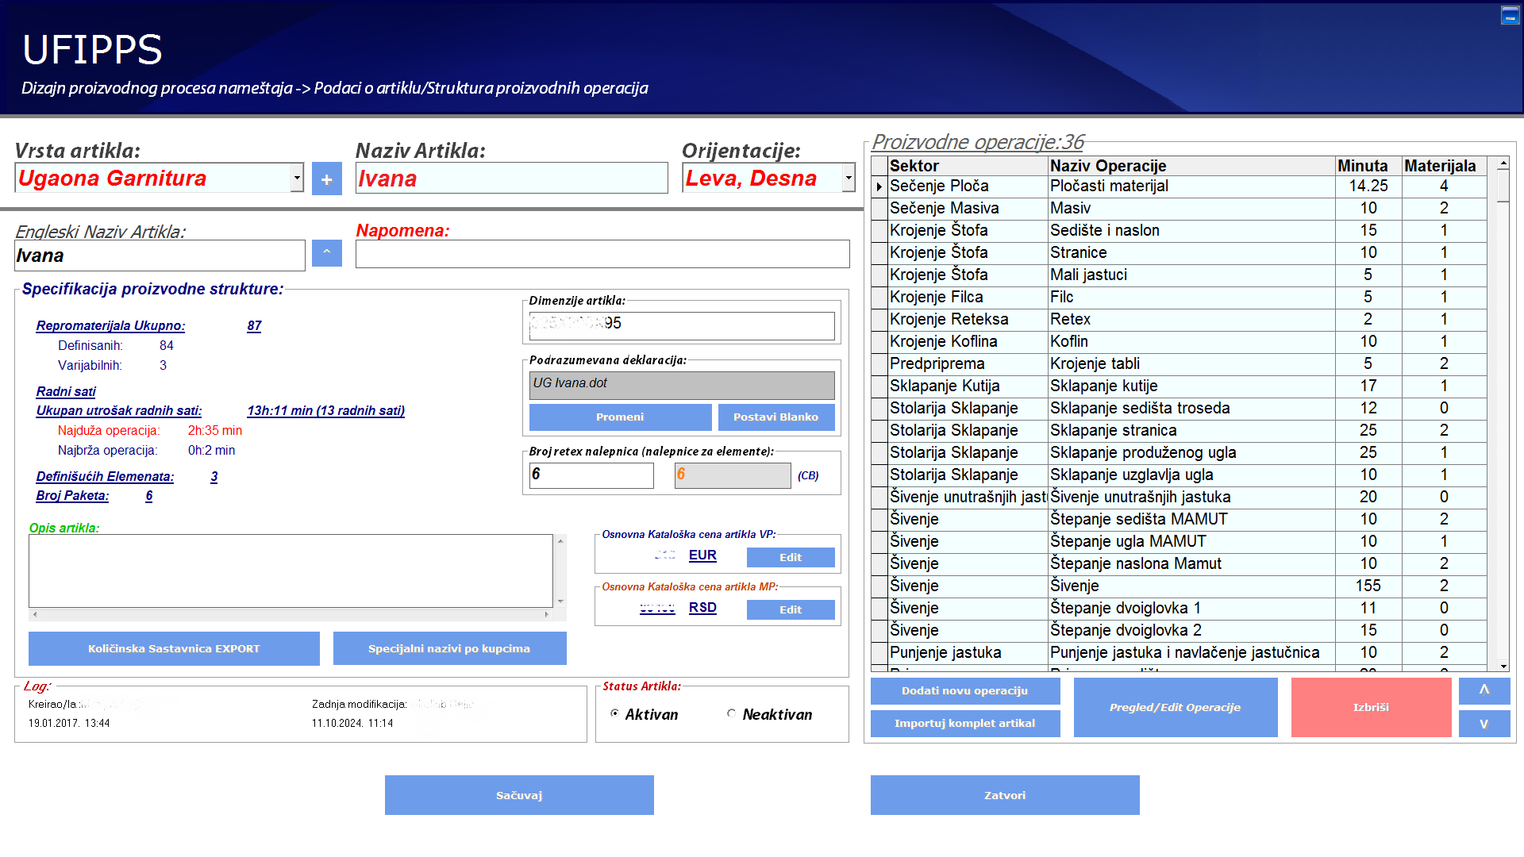Open Pregled/Edit Operacije
Viewport: 1524px width, 857px height.
[x=1176, y=707]
